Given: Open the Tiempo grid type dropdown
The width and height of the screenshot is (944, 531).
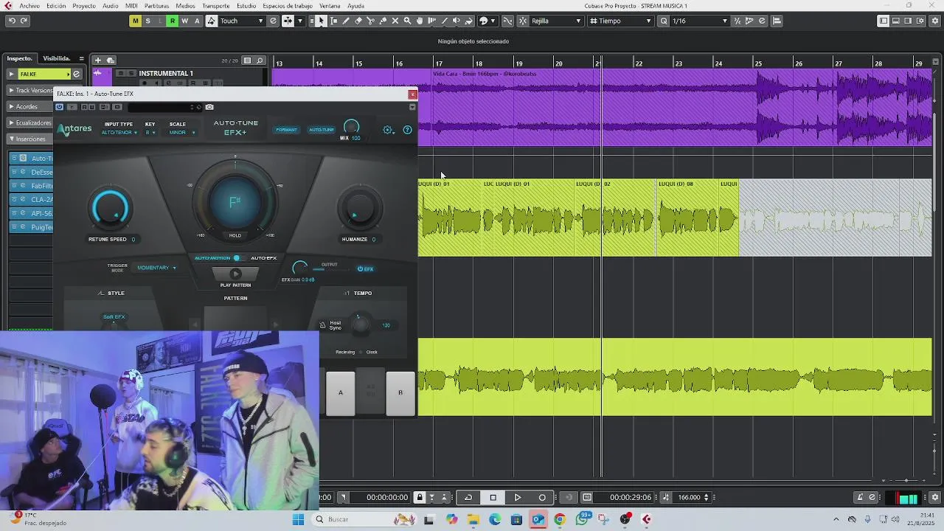Looking at the screenshot, I should pyautogui.click(x=620, y=21).
